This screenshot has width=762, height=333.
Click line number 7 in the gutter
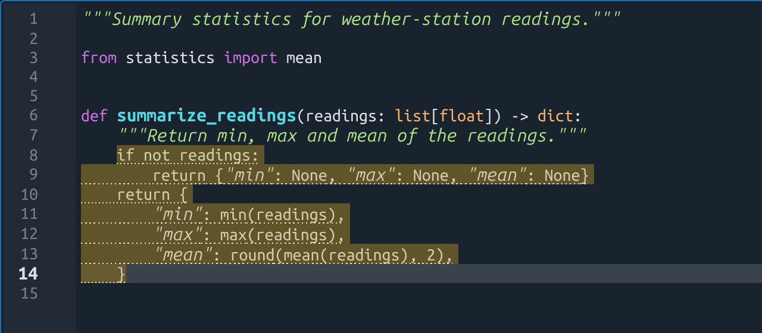[33, 136]
